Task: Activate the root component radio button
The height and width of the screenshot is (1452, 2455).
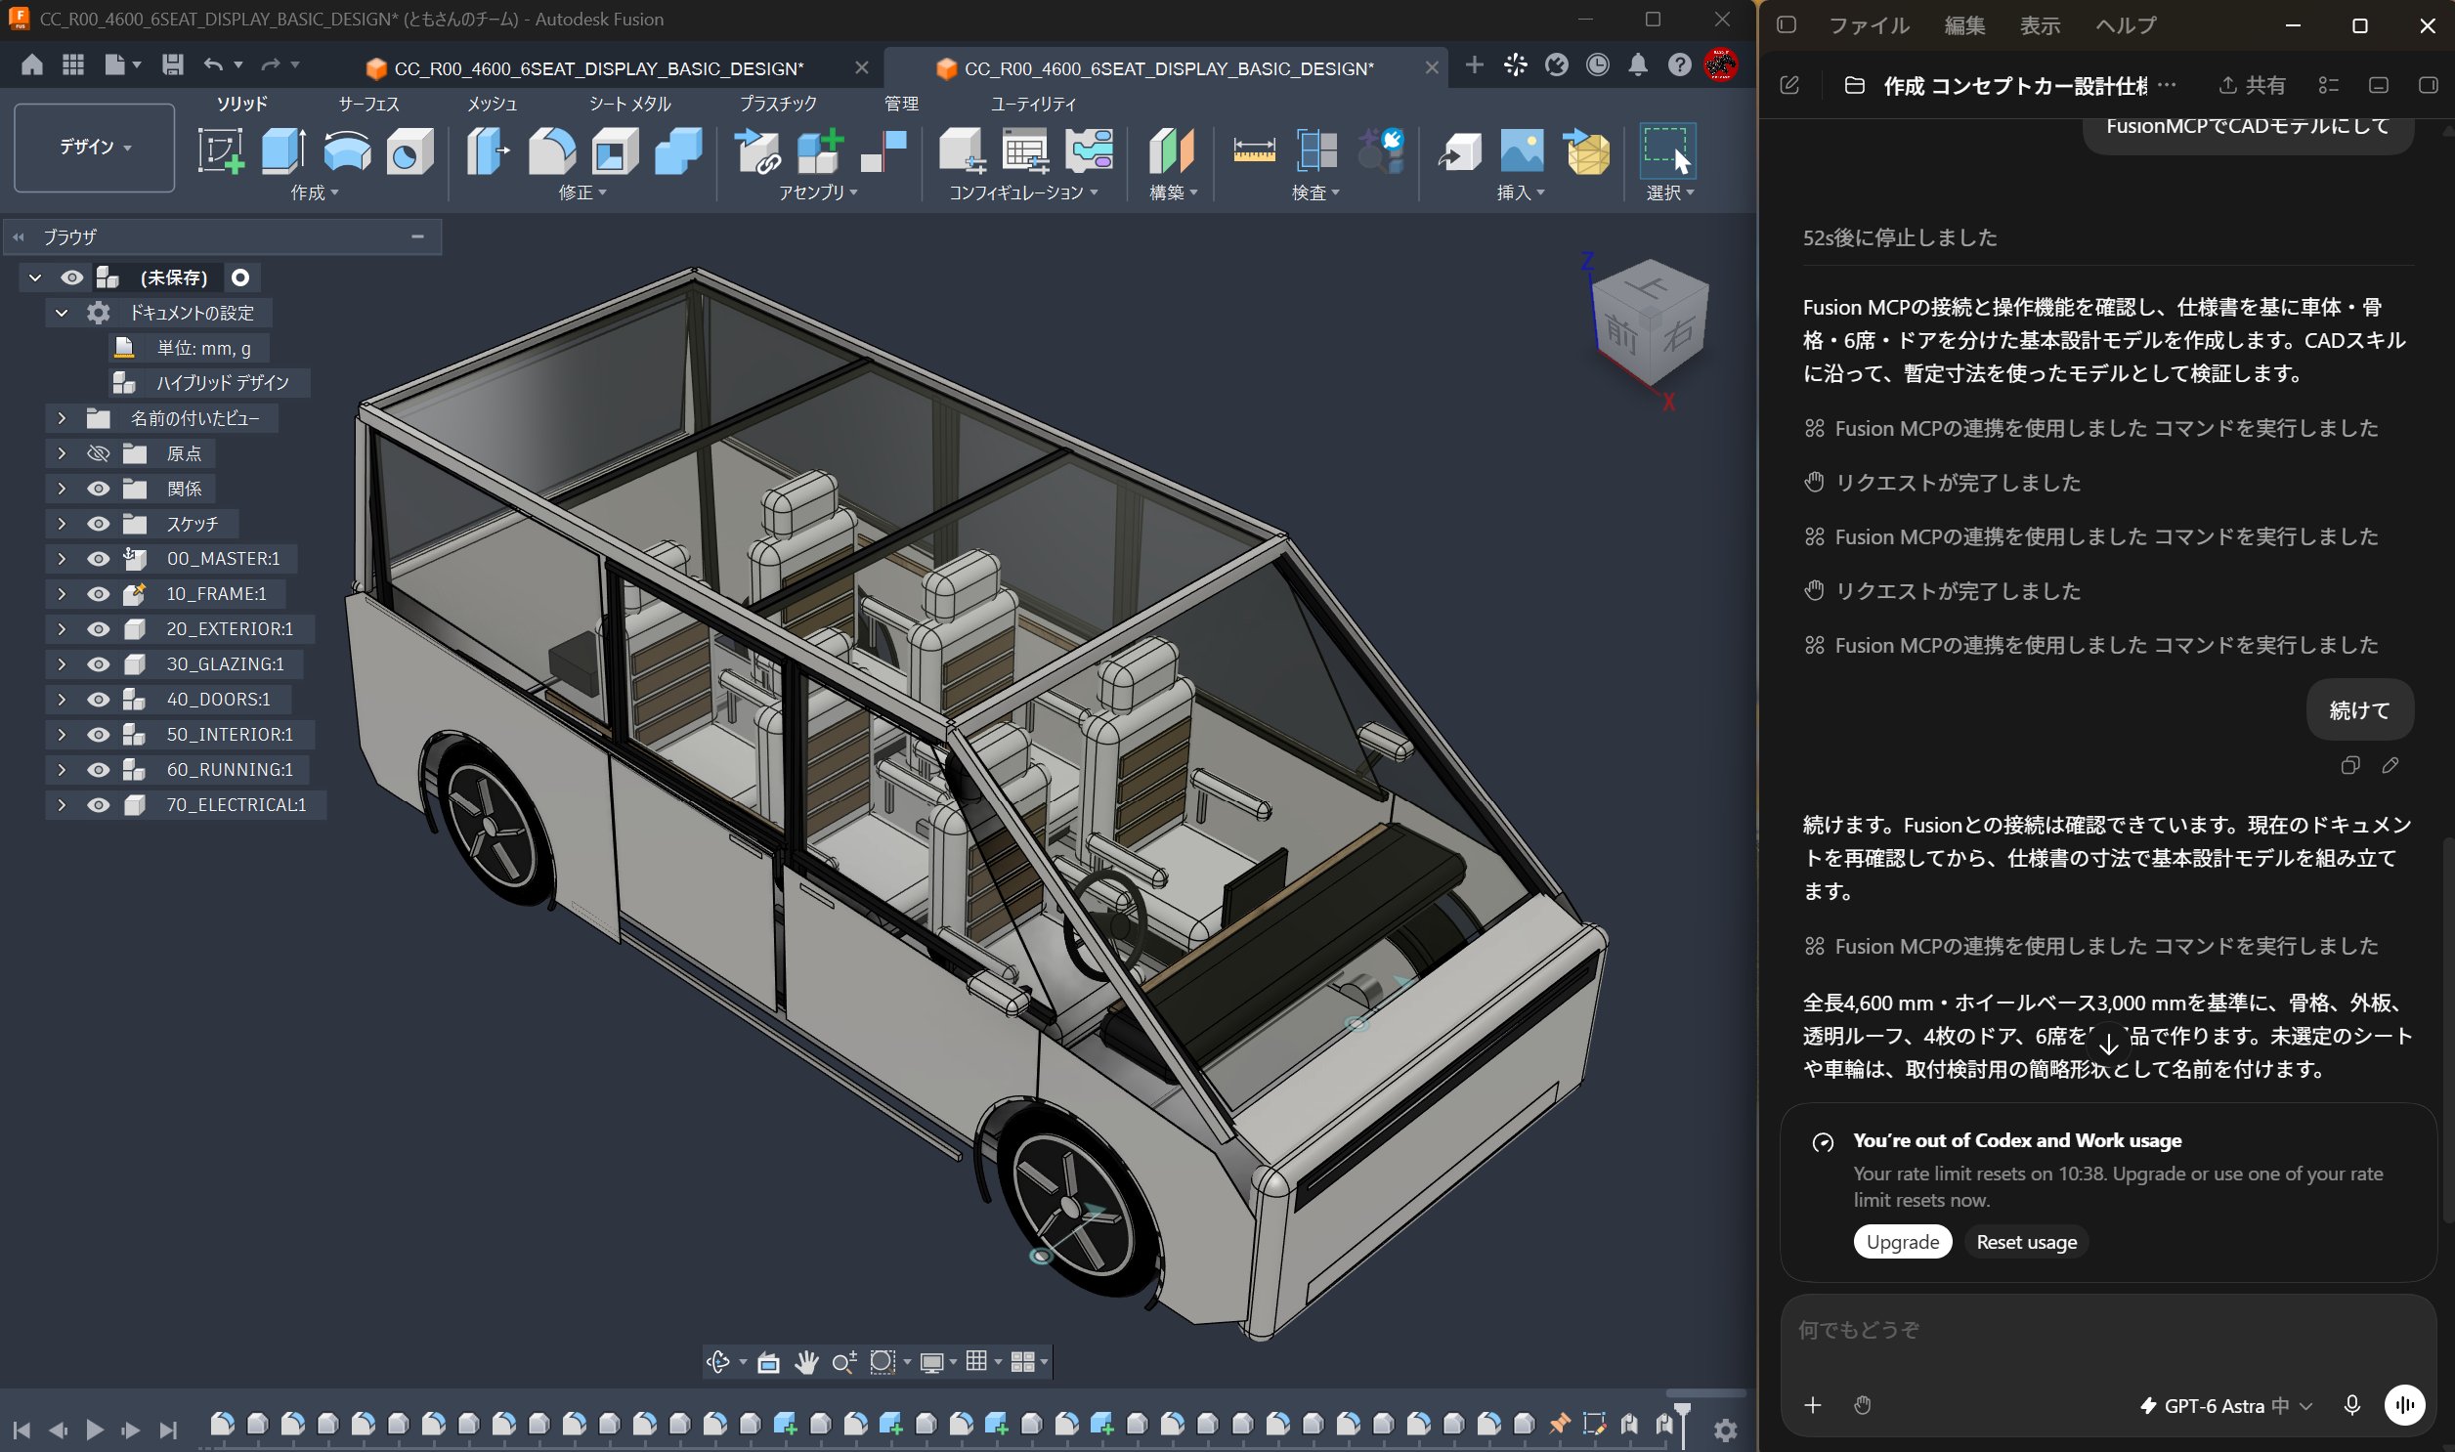Action: (239, 278)
